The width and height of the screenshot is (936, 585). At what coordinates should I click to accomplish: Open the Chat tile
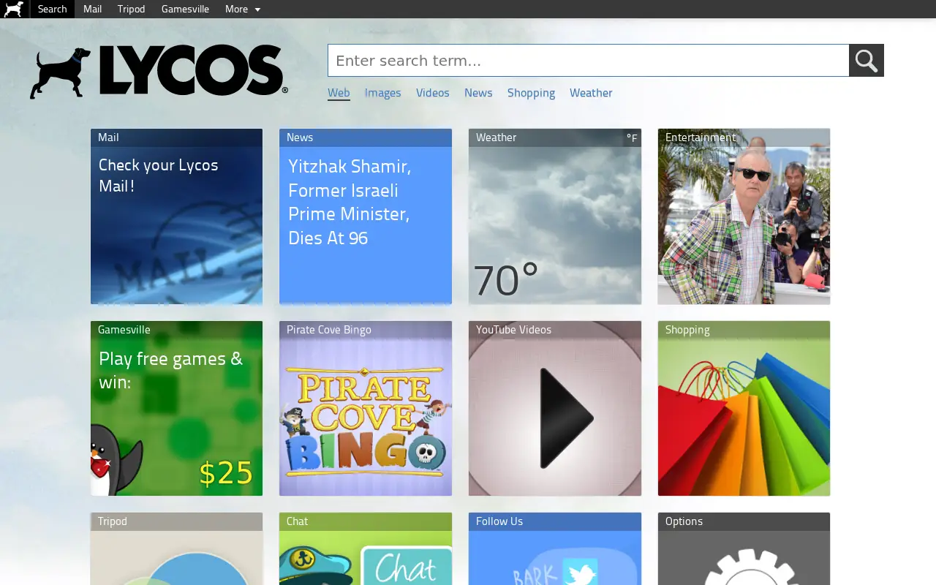click(x=366, y=548)
